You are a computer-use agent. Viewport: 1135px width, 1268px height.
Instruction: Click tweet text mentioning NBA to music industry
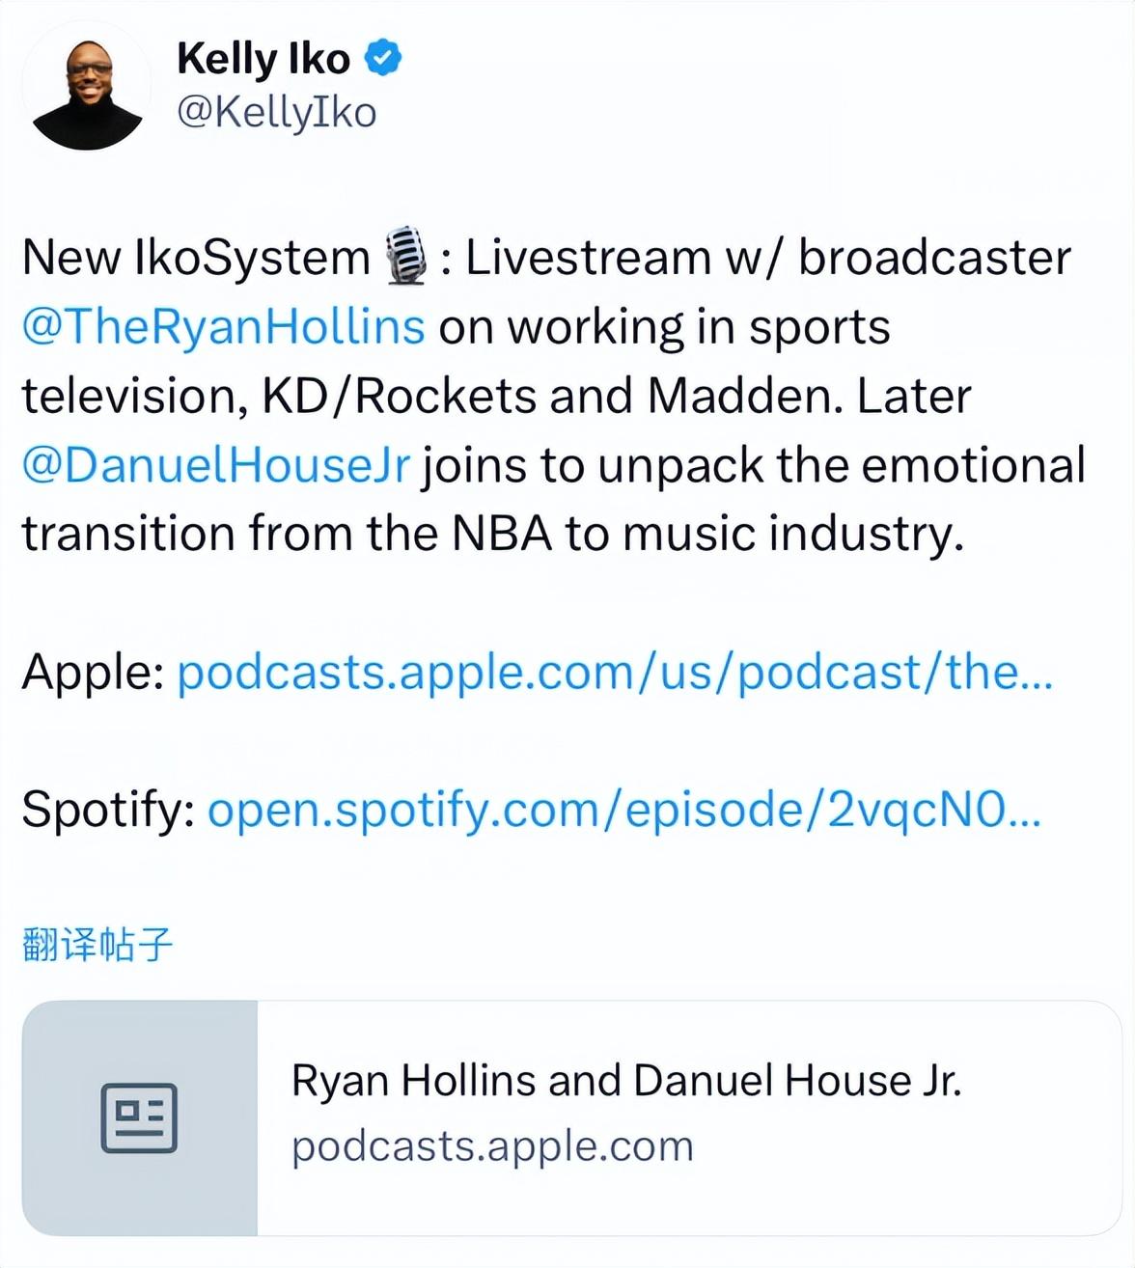point(493,533)
